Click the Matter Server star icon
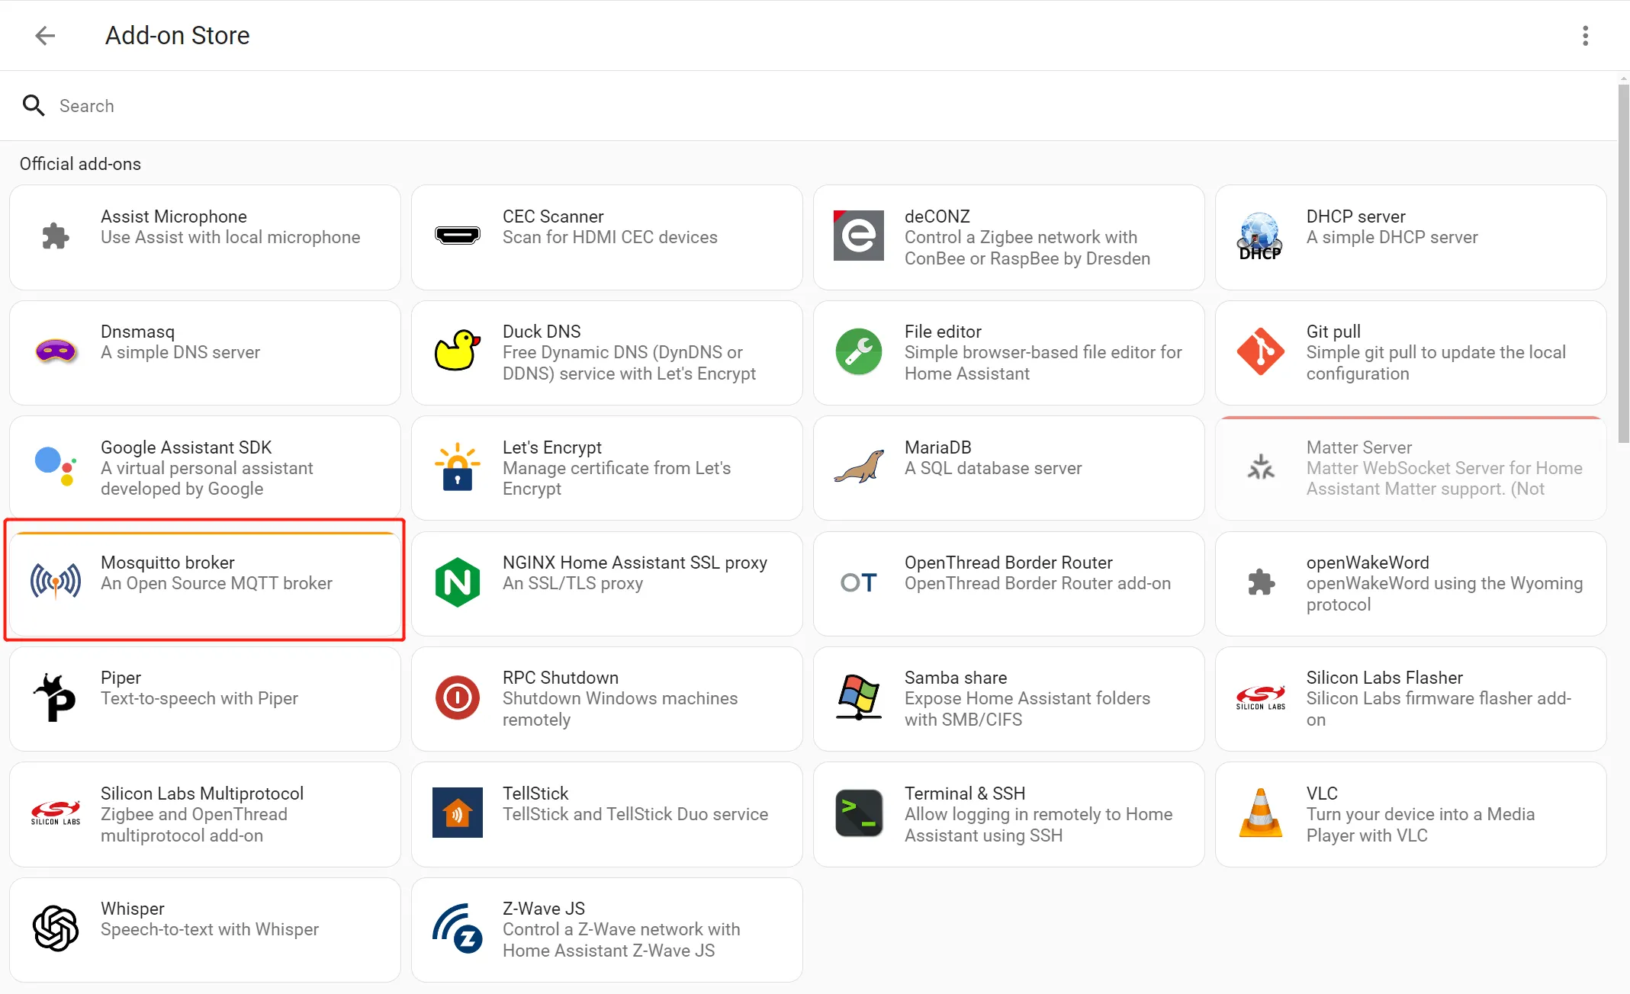The image size is (1630, 994). coord(1260,467)
